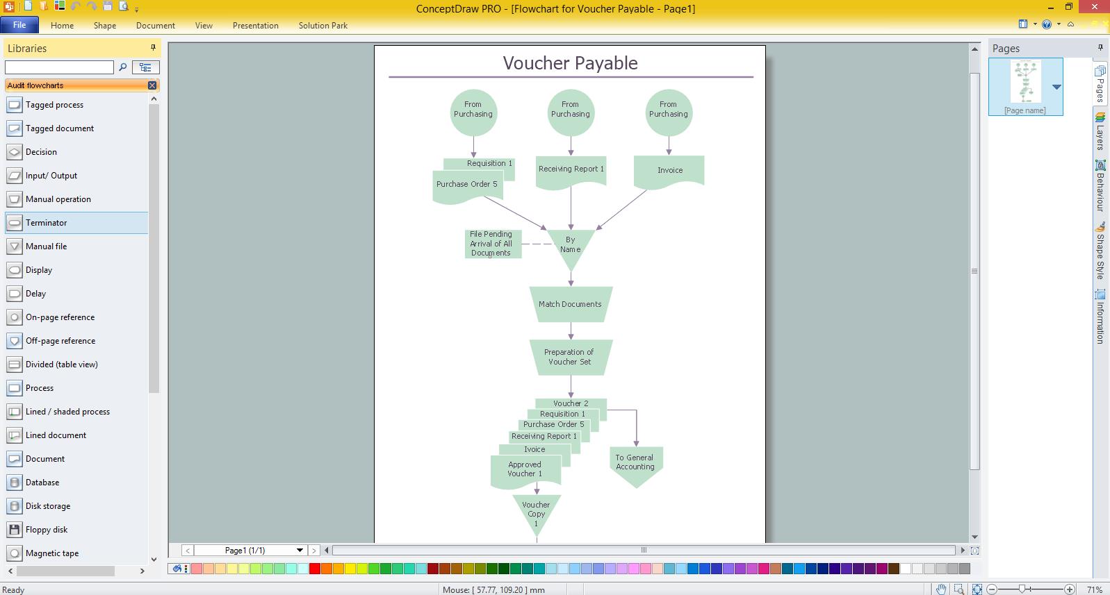Image resolution: width=1110 pixels, height=595 pixels.
Task: Switch to the Shape ribbon tab
Action: point(105,26)
